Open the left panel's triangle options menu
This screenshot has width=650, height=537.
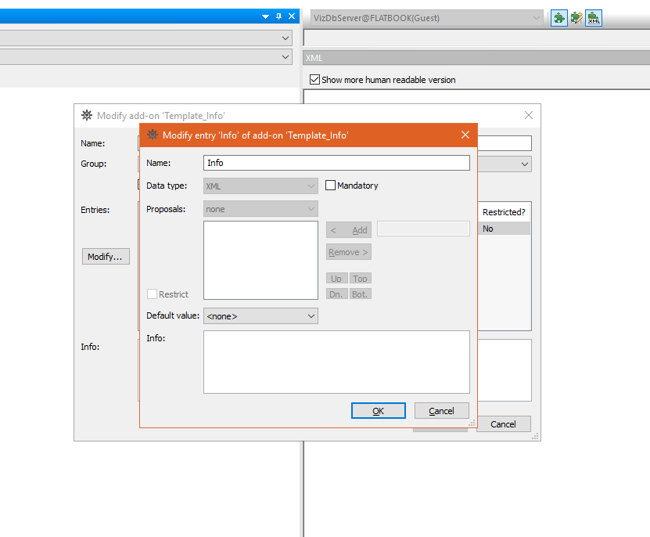265,16
